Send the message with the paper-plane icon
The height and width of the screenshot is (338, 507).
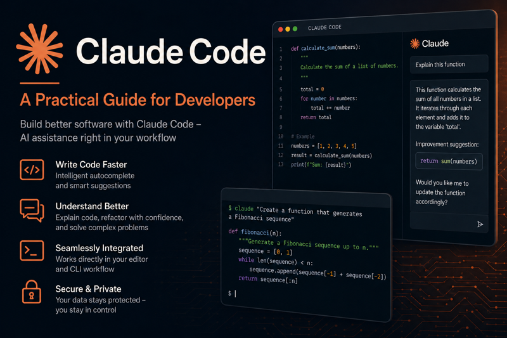[x=480, y=224]
